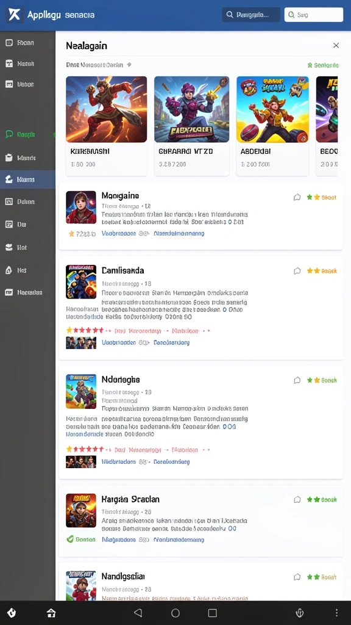Click the green star link right of Nealagain header
The width and height of the screenshot is (351, 625).
pyautogui.click(x=323, y=65)
